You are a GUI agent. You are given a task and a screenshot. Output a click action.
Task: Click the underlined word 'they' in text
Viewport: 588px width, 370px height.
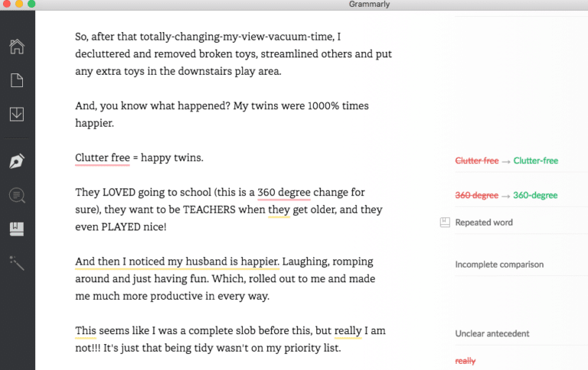click(279, 209)
